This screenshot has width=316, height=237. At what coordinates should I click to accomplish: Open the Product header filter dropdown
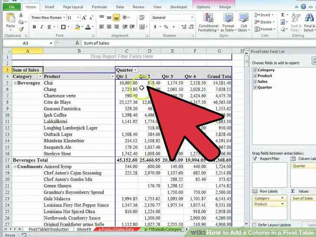112,76
